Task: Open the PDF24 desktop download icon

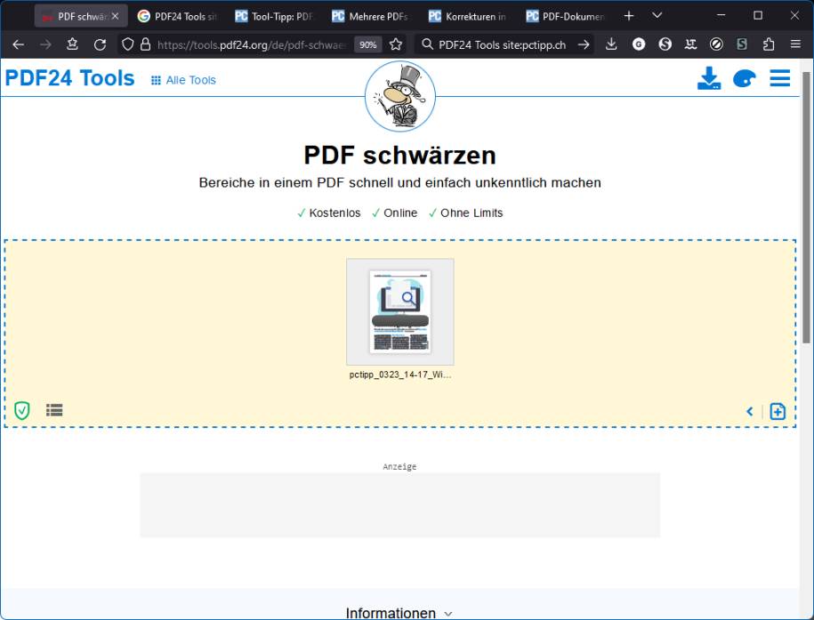Action: click(x=709, y=78)
